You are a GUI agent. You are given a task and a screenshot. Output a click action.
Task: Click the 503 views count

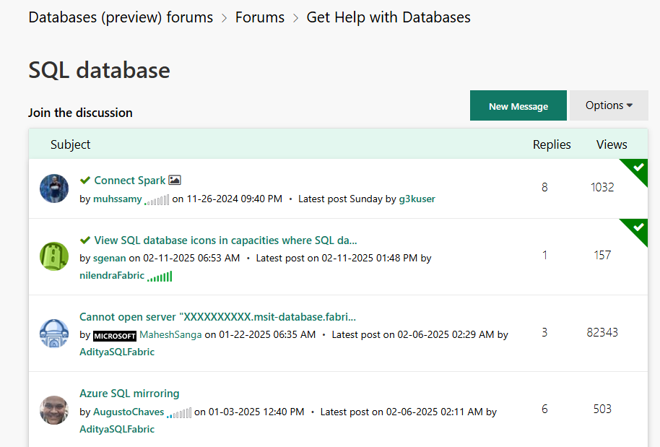point(602,409)
